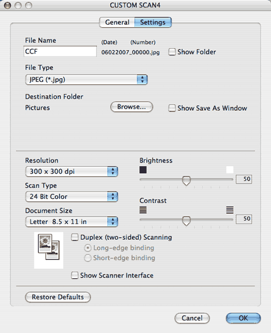Click the Restore Defaults button

(58, 297)
